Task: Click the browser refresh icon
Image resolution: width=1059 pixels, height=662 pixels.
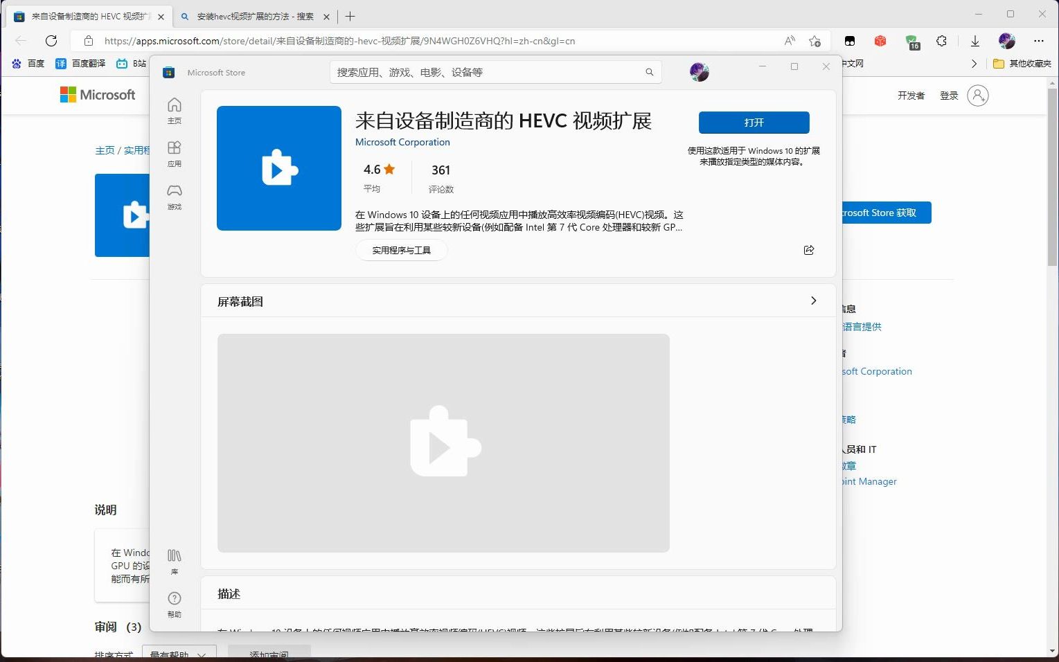Action: click(51, 41)
